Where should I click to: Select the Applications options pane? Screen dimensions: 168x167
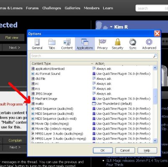tap(85, 44)
